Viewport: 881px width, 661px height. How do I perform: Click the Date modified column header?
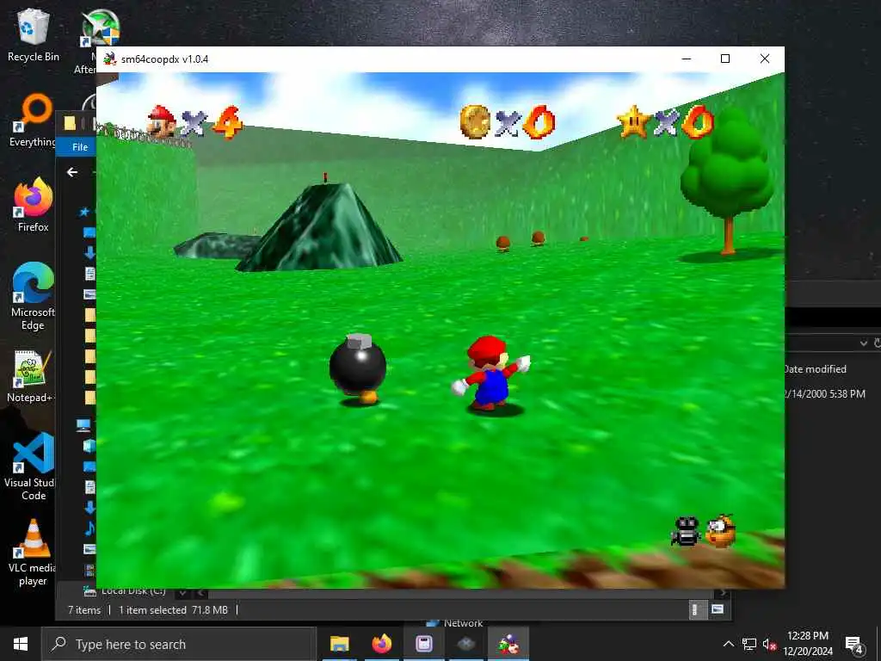click(816, 369)
